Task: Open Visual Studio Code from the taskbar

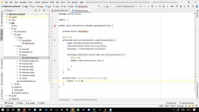Action: (x=46, y=110)
